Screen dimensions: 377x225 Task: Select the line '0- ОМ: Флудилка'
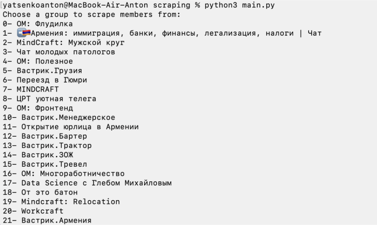pyautogui.click(x=38, y=24)
